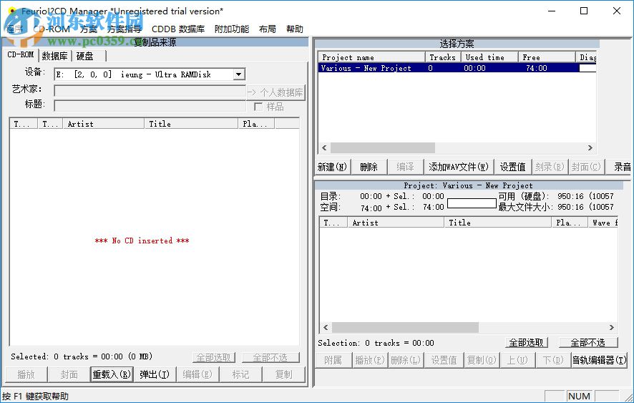The height and width of the screenshot is (403, 634).
Task: Click the Free column header
Action: (547, 57)
